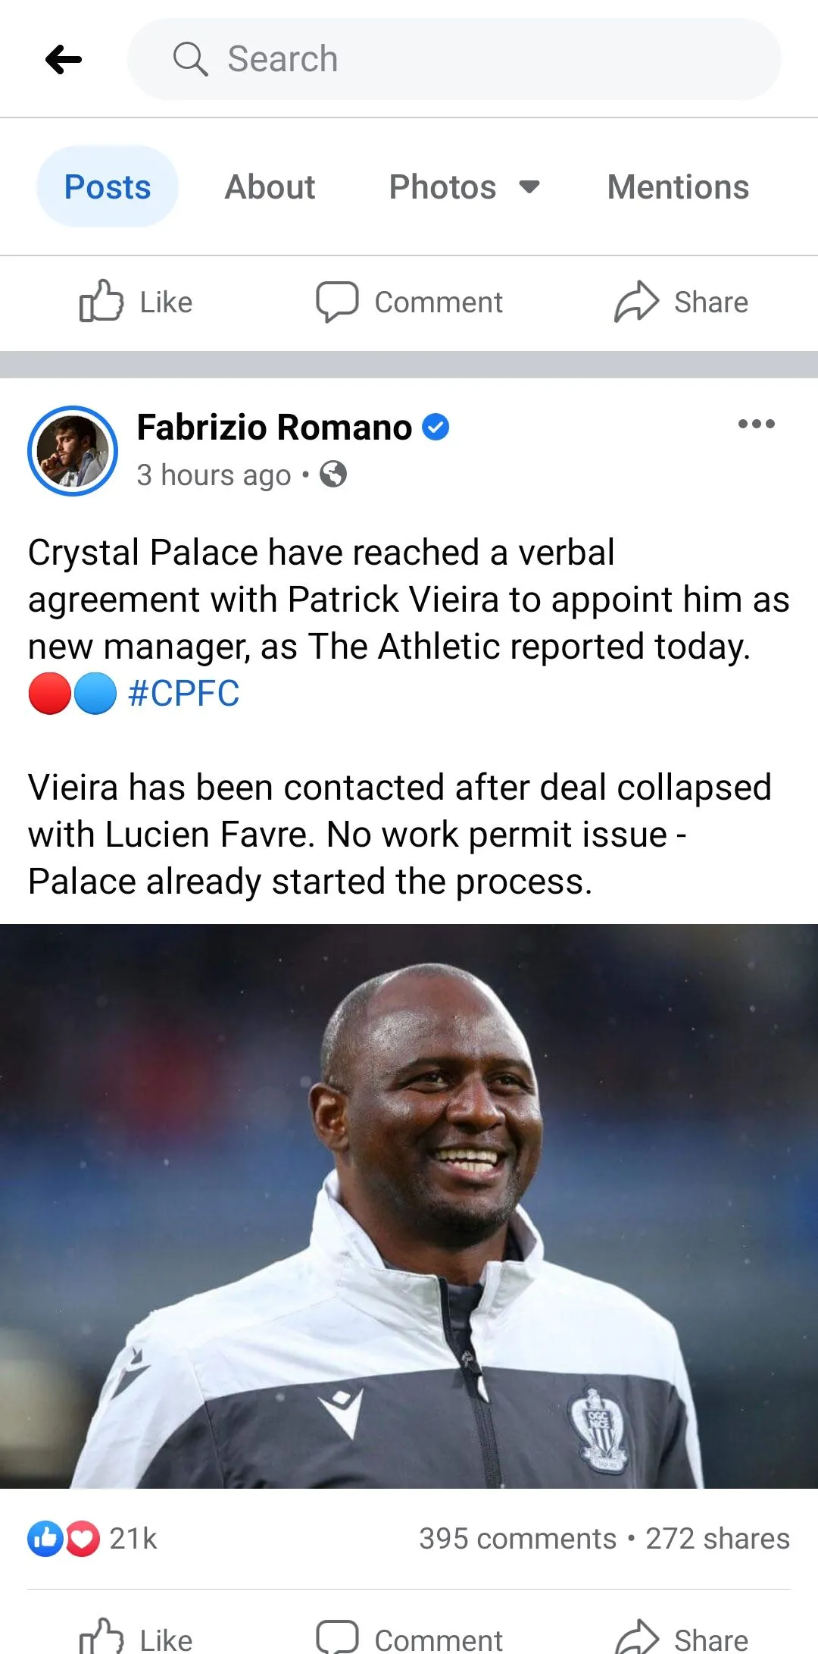Expand the Photos dropdown arrow

[x=529, y=186]
